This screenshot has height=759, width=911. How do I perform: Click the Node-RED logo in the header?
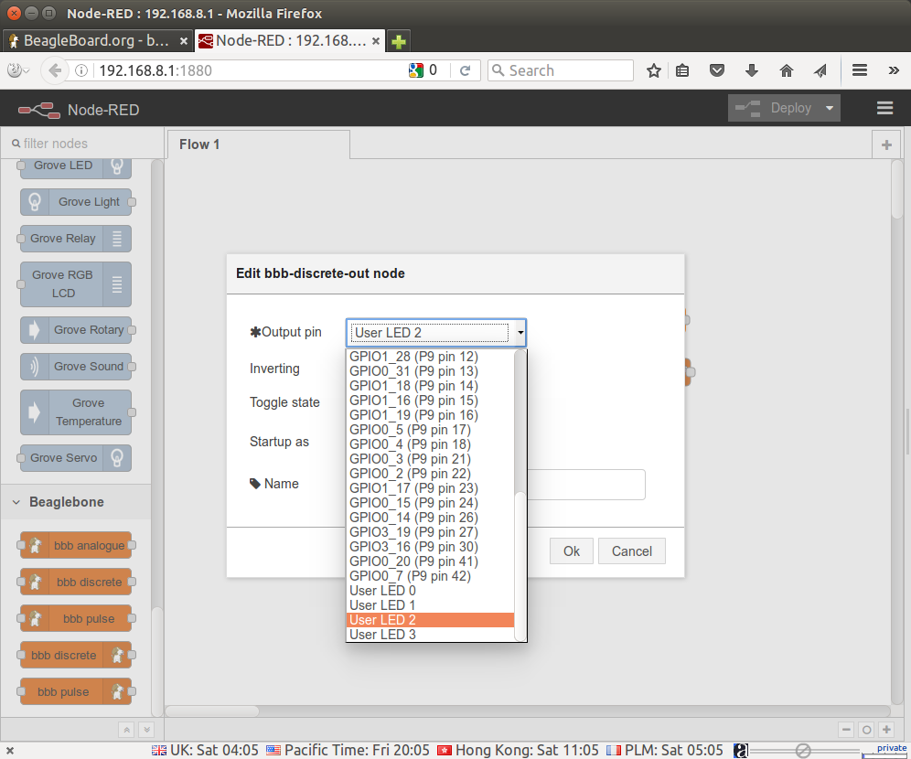[39, 110]
